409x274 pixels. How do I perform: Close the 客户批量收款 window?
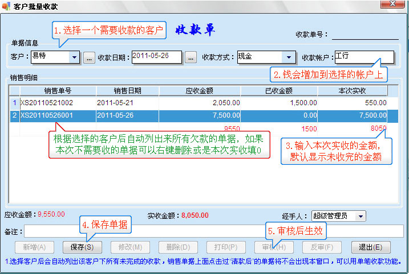(399, 6)
